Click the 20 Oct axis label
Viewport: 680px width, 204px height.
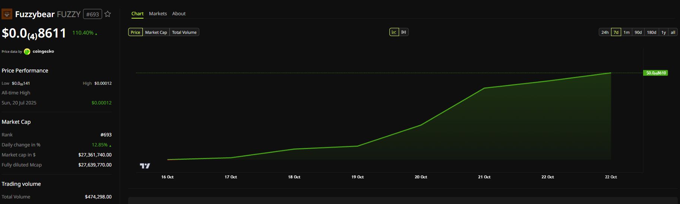pos(421,177)
